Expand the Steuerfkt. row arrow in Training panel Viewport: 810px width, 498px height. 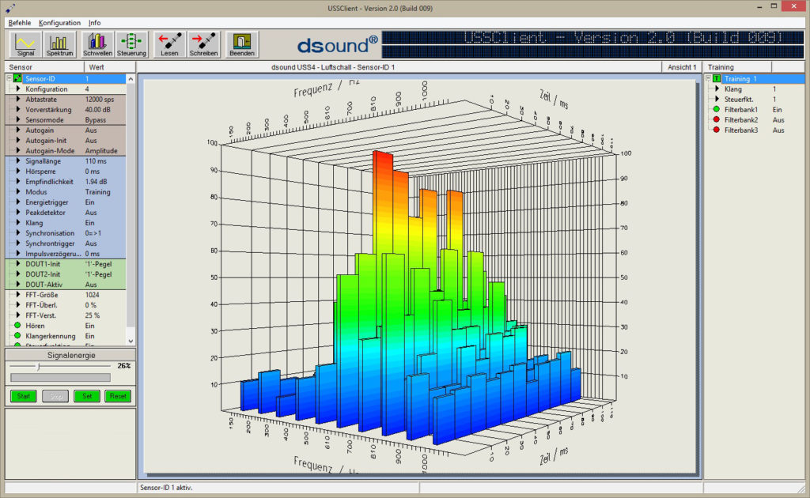[717, 99]
